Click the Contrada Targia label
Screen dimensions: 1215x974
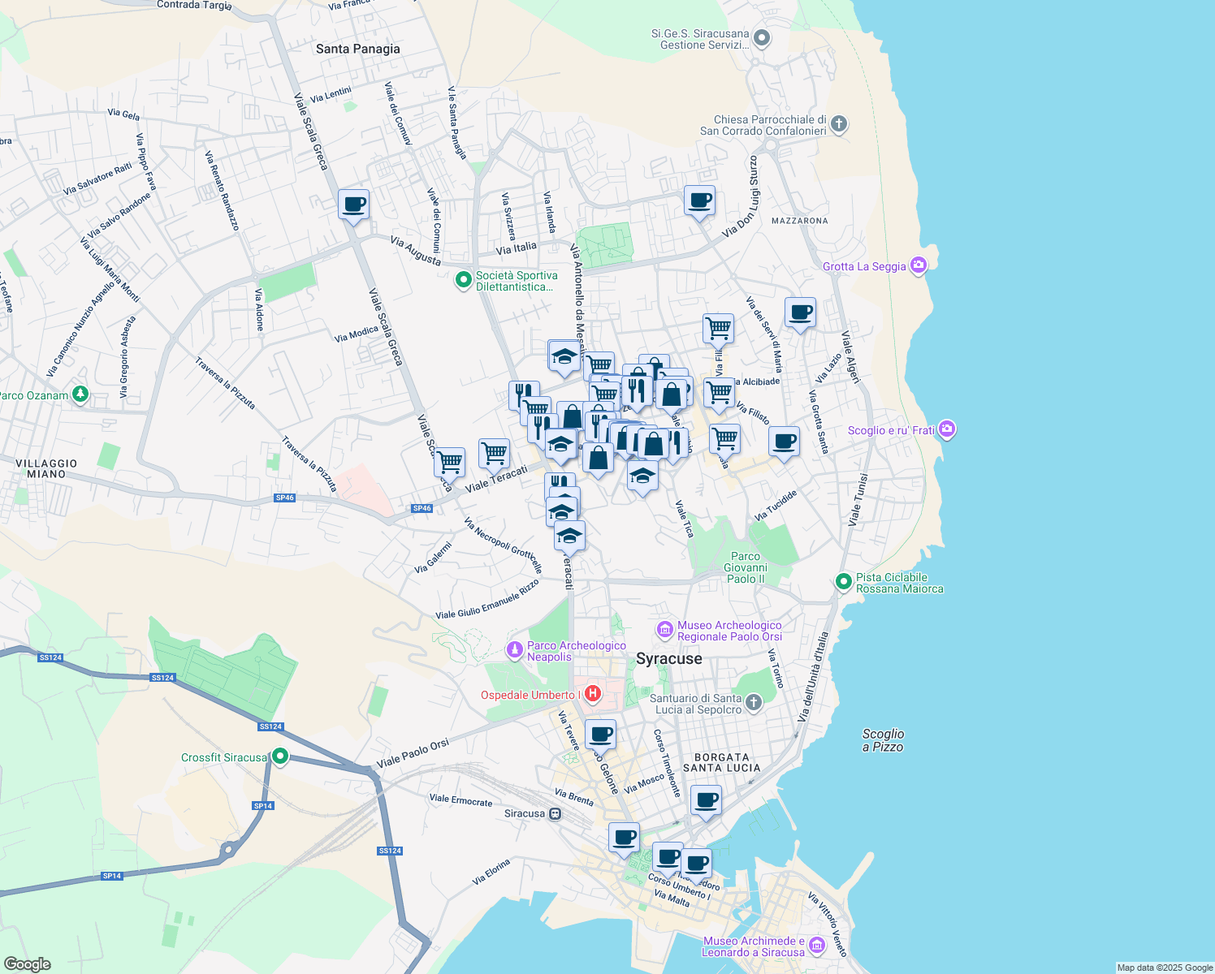point(194,5)
